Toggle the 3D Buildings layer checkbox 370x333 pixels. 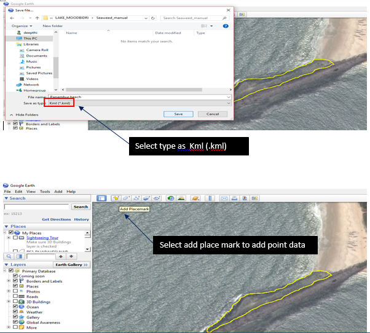(15, 302)
